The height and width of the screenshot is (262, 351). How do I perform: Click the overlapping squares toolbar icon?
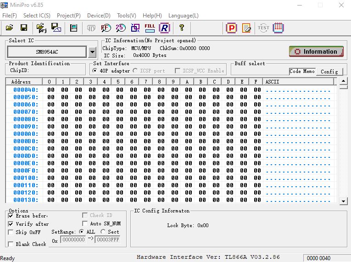click(135, 28)
